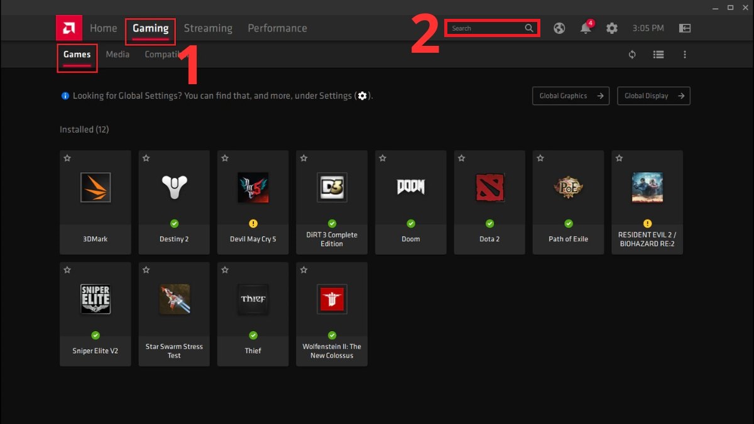Refresh the games list with the sync icon
Screen dimensions: 754x424
point(631,55)
